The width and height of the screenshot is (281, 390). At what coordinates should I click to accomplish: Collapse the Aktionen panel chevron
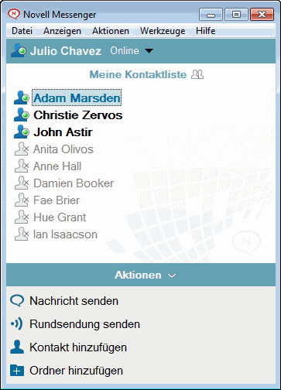172,275
